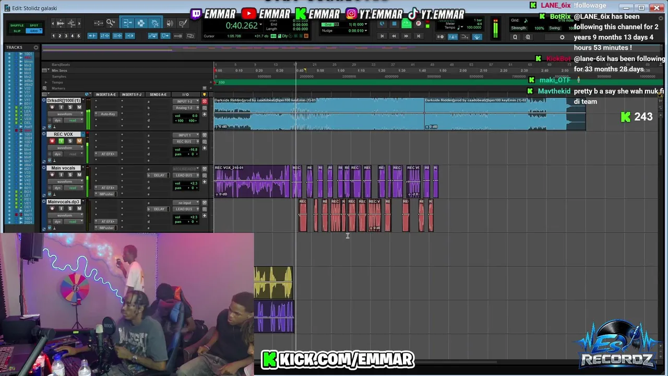This screenshot has width=668, height=376.
Task: Toggle Tab to Transients icon
Action: point(92,36)
